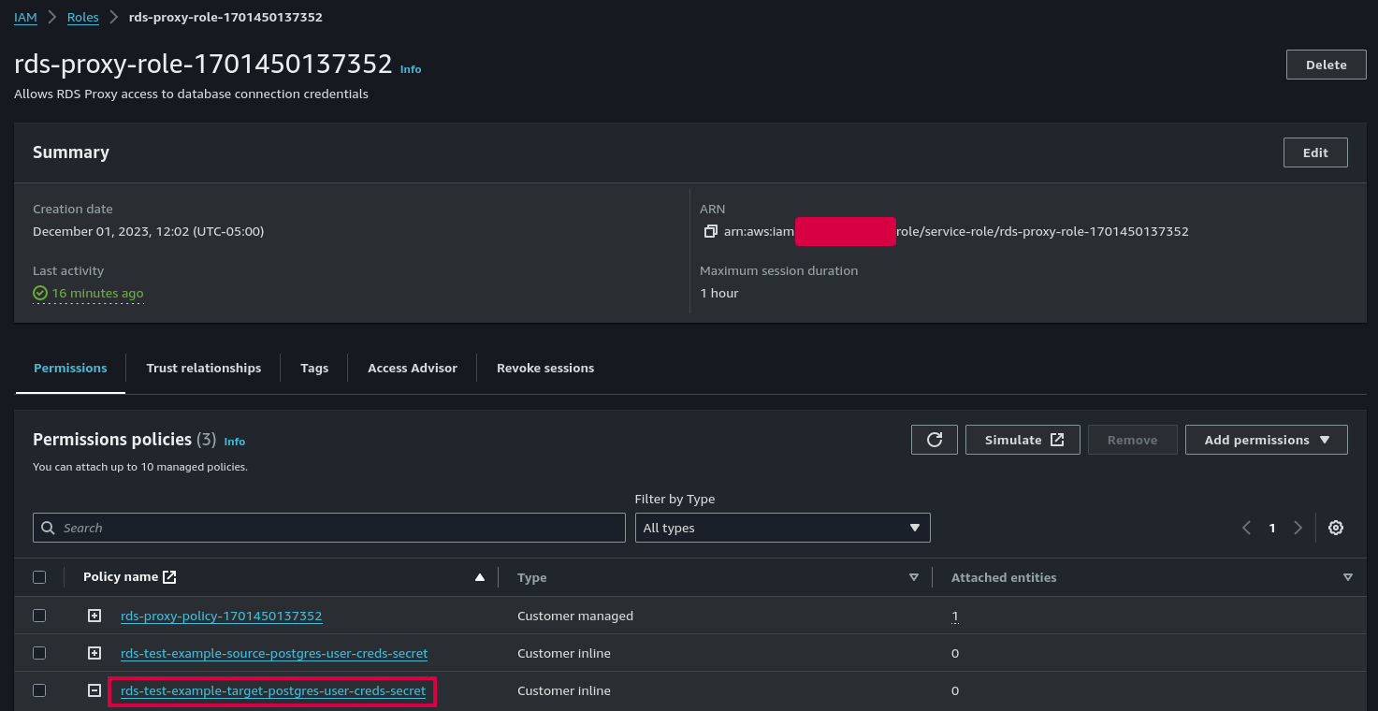The width and height of the screenshot is (1378, 711).
Task: Open the Filter by Type dropdown
Action: pos(782,528)
